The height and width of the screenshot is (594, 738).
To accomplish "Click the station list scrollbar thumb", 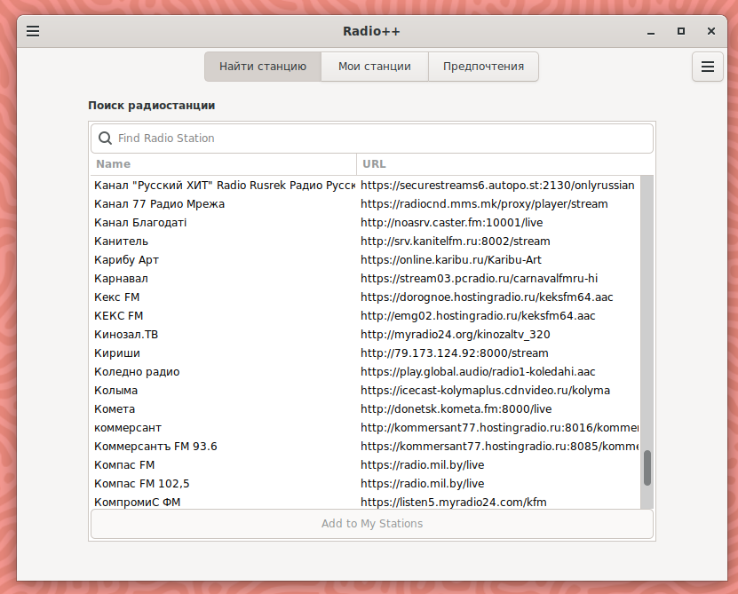I will (647, 468).
